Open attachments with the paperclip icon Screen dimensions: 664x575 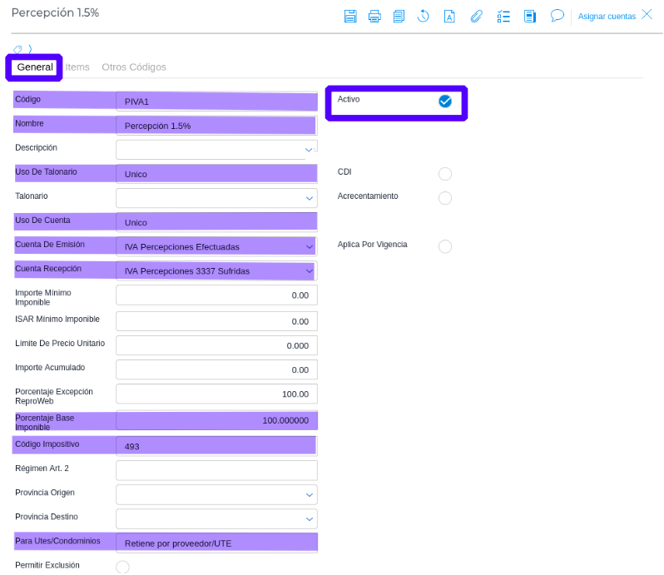[476, 16]
